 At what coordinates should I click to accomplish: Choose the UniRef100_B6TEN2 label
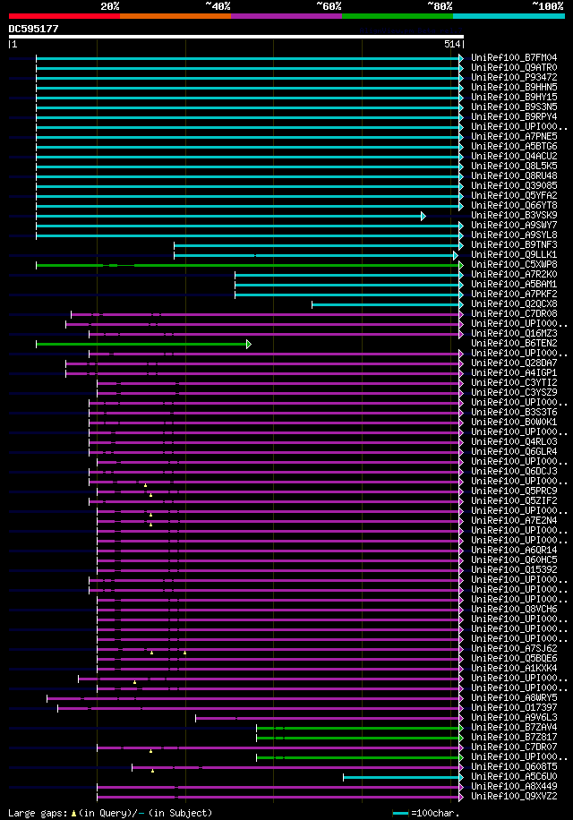(x=514, y=343)
